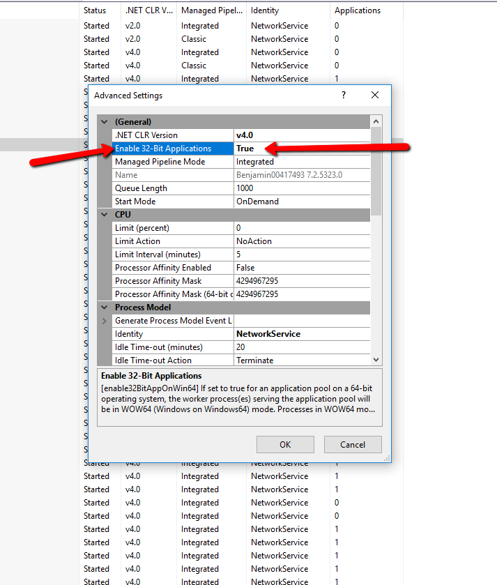Click the property grid scroll up arrow
Screen dimensions: 497x585
tap(376, 121)
